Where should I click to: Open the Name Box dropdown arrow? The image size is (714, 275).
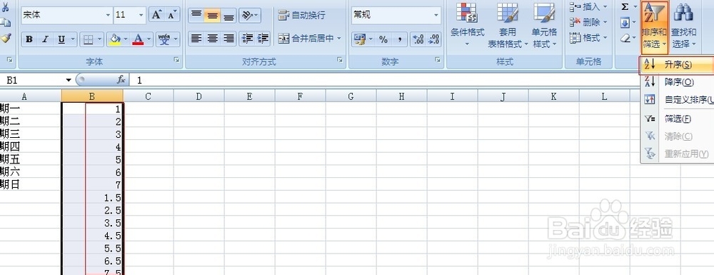click(69, 80)
